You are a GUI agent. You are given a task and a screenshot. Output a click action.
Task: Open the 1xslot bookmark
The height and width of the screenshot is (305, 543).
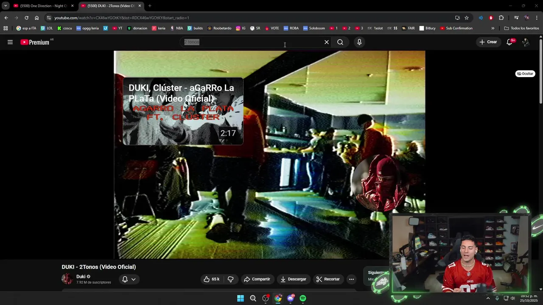tap(375, 28)
